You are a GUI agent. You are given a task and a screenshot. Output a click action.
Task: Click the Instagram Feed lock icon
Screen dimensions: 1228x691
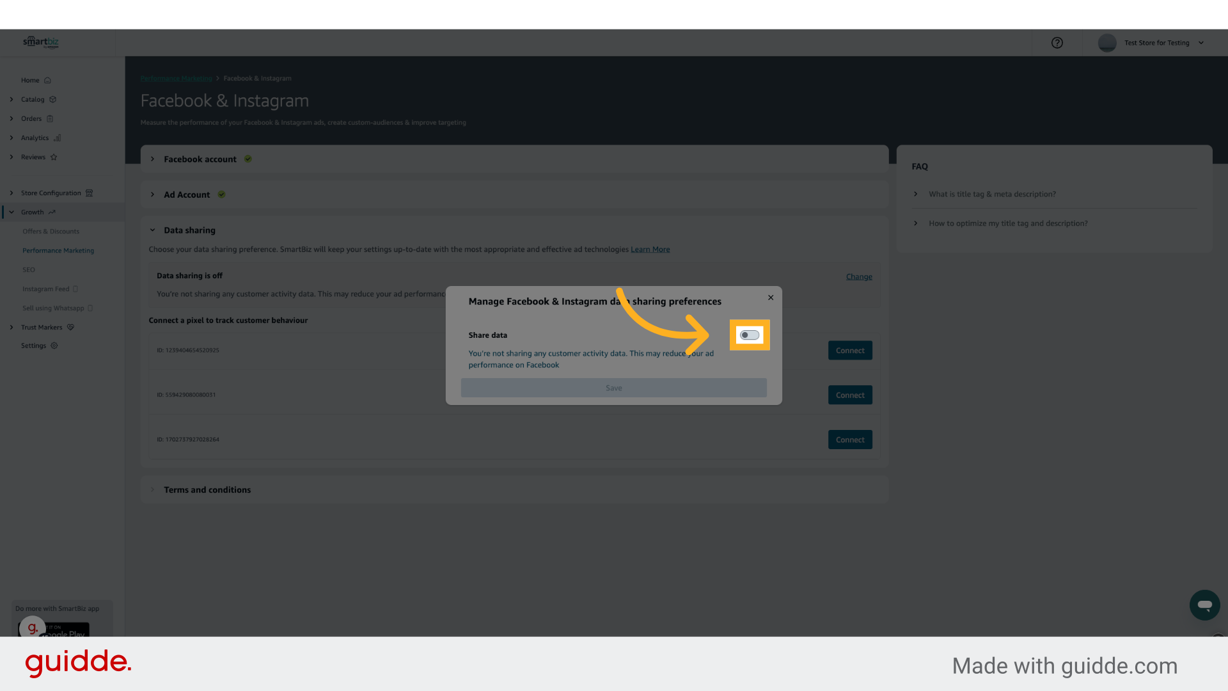(x=75, y=289)
